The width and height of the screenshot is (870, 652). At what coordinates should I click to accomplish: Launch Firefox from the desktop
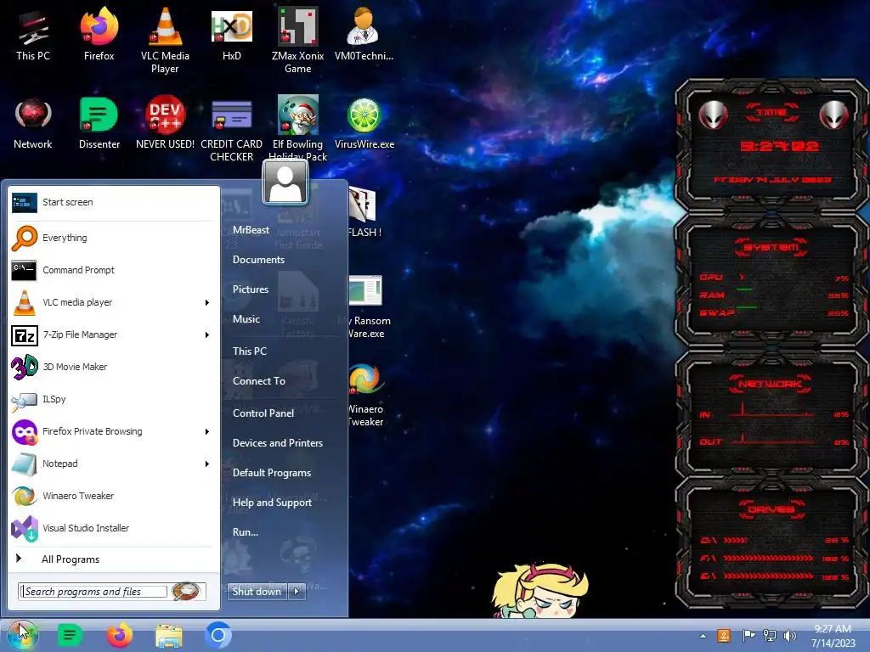[x=99, y=36]
